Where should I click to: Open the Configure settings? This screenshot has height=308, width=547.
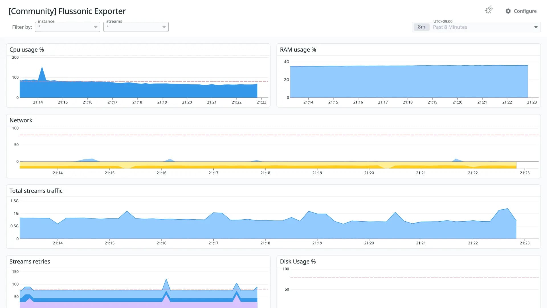(x=521, y=11)
